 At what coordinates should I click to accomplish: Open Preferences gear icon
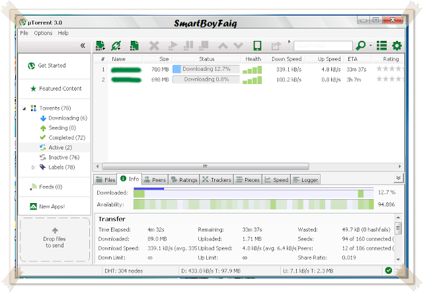point(397,46)
